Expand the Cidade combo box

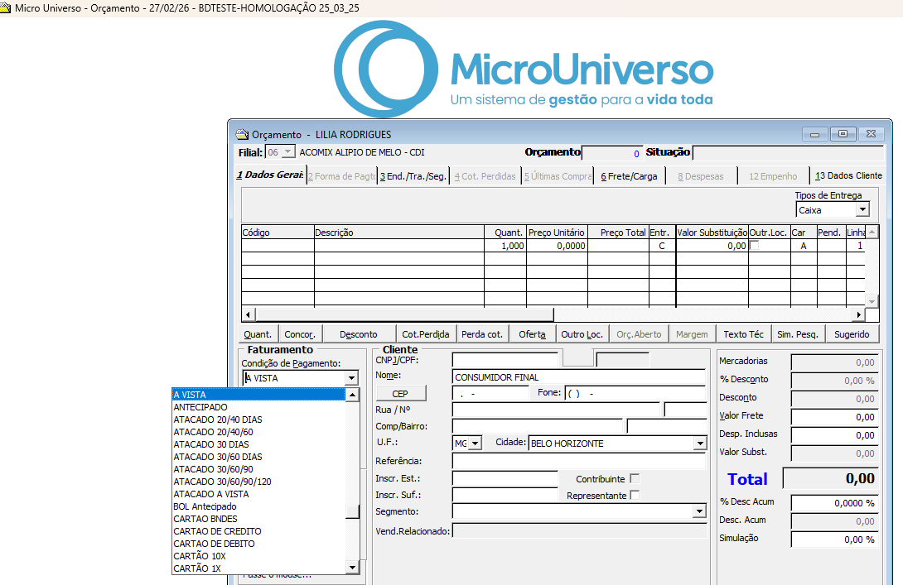coord(698,444)
